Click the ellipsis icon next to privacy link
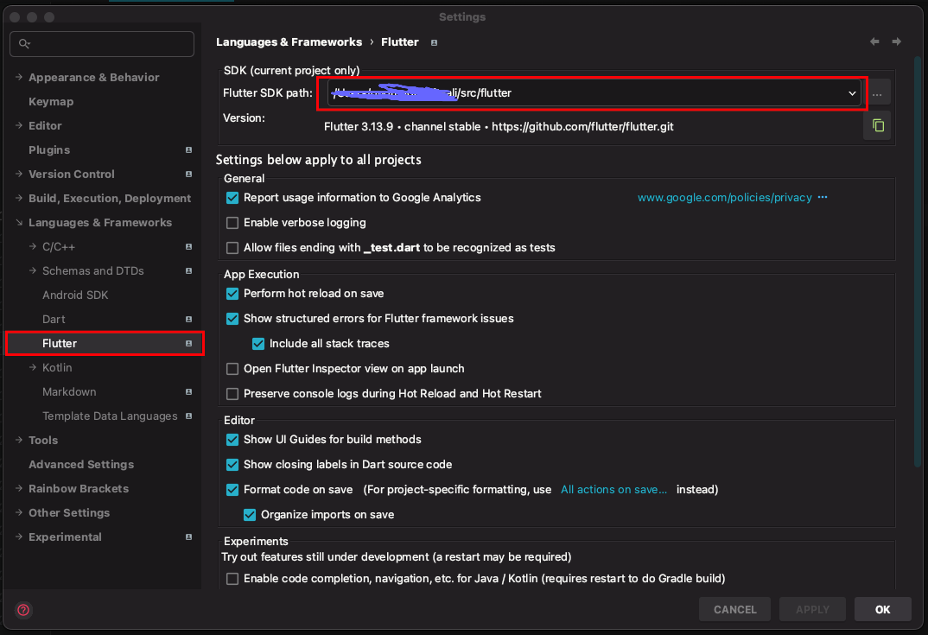This screenshot has width=928, height=635. 823,197
